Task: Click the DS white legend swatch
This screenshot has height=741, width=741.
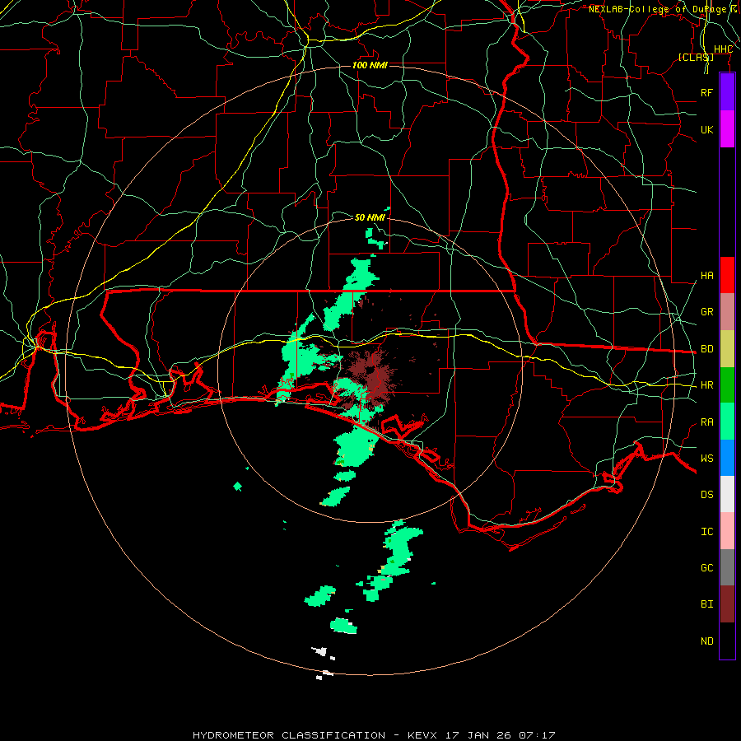Action: click(x=727, y=494)
